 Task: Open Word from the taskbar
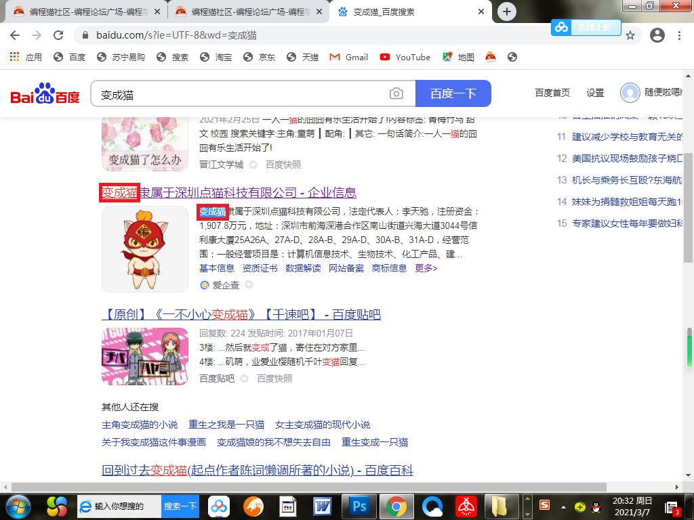tap(323, 506)
